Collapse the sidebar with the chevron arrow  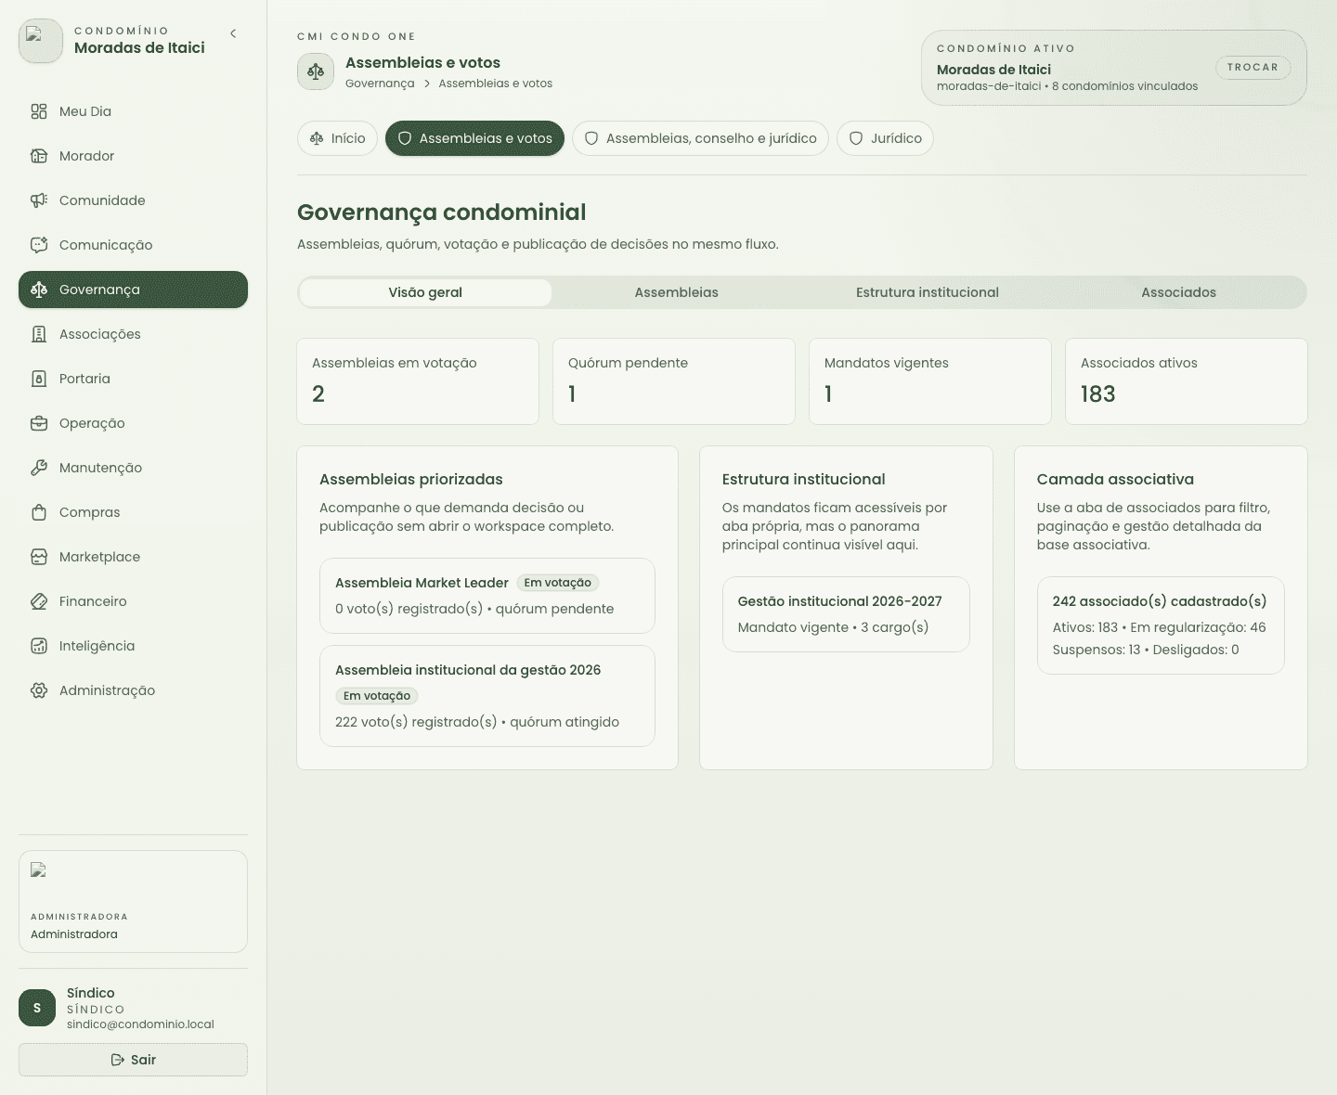click(233, 33)
